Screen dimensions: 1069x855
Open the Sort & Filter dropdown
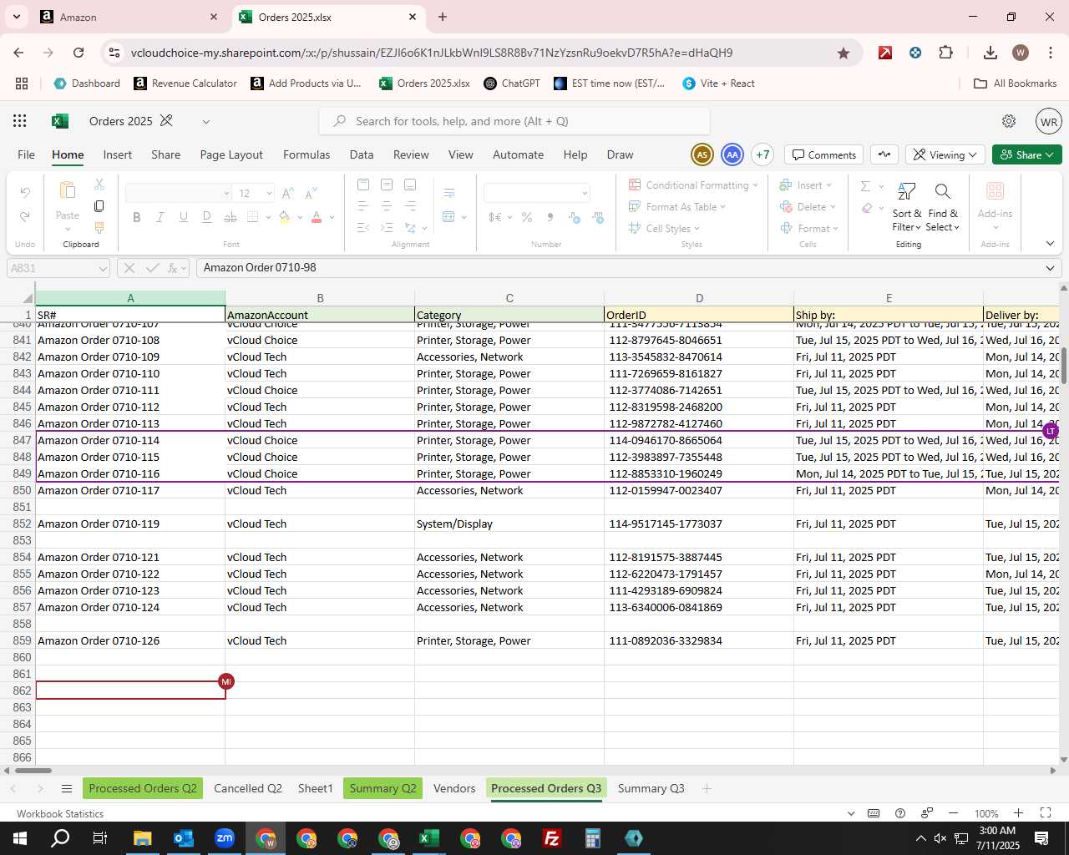[x=906, y=207]
